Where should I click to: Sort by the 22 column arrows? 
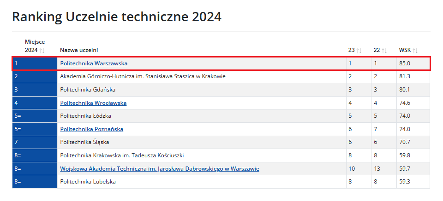(x=384, y=51)
